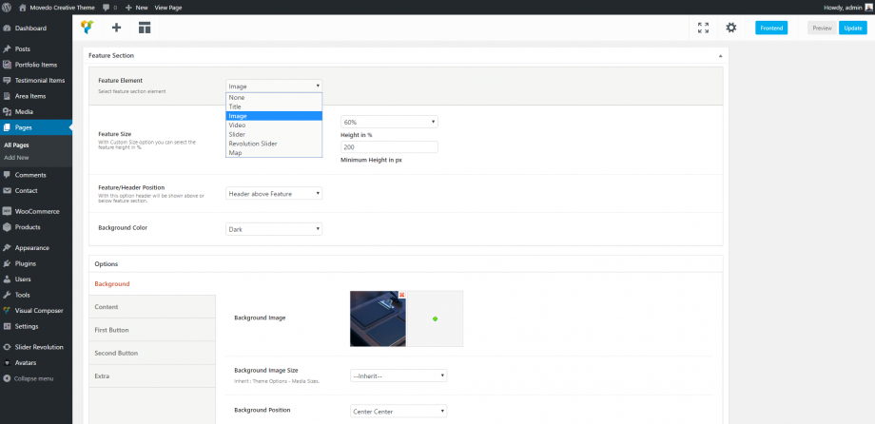Toggle fullscreen mode icon
This screenshot has height=424, width=875.
tap(703, 29)
